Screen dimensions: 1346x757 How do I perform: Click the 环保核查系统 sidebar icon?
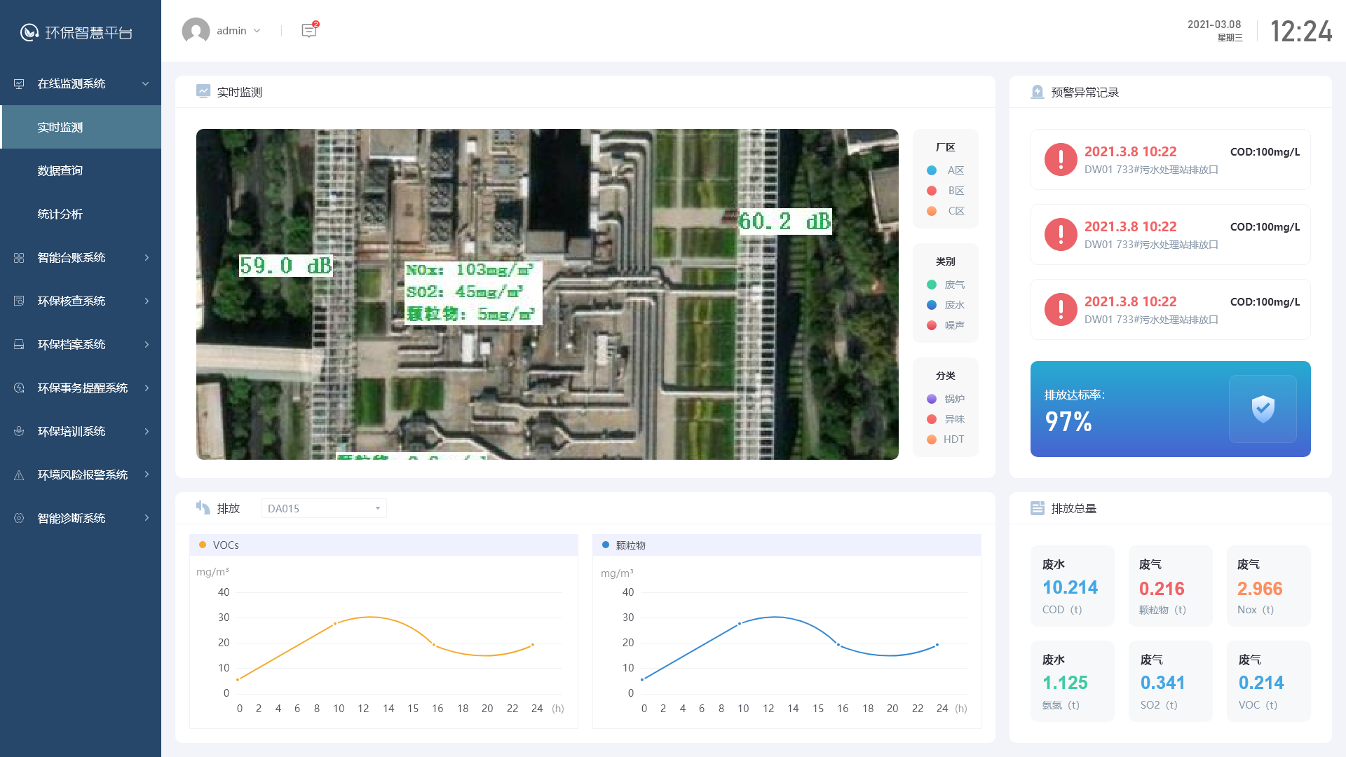pos(19,301)
